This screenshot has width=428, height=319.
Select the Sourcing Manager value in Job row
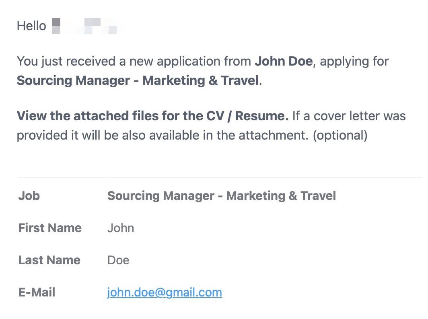pos(222,196)
